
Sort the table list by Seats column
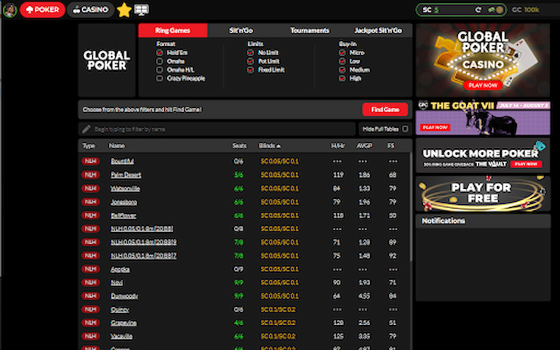(x=239, y=146)
